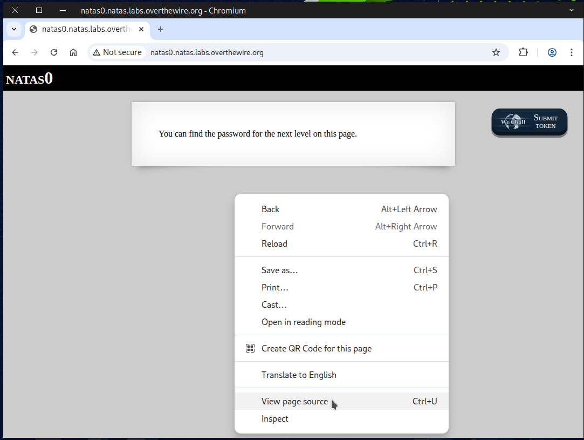The width and height of the screenshot is (584, 440).
Task: Expand the title bar chevron at right
Action: tap(572, 10)
